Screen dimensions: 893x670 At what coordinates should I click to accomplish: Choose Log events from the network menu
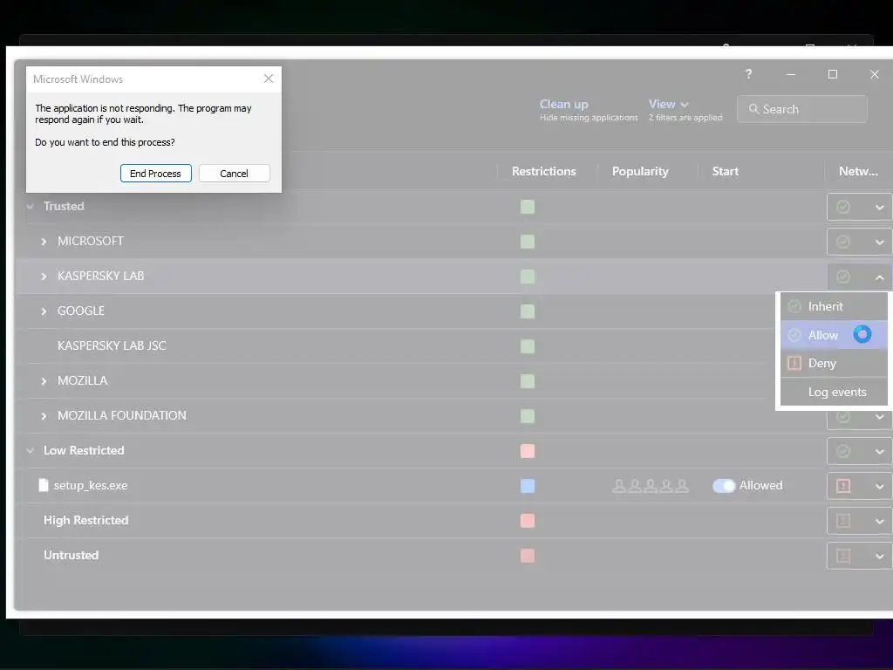click(x=835, y=392)
